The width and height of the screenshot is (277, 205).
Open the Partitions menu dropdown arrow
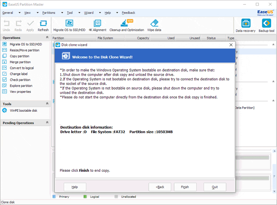point(62,13)
